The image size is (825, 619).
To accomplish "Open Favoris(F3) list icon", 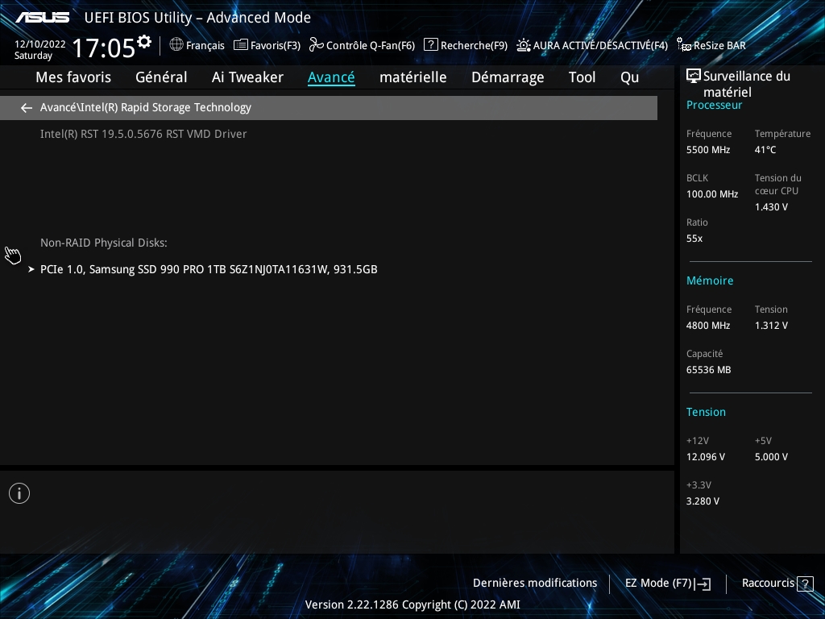I will pos(240,45).
